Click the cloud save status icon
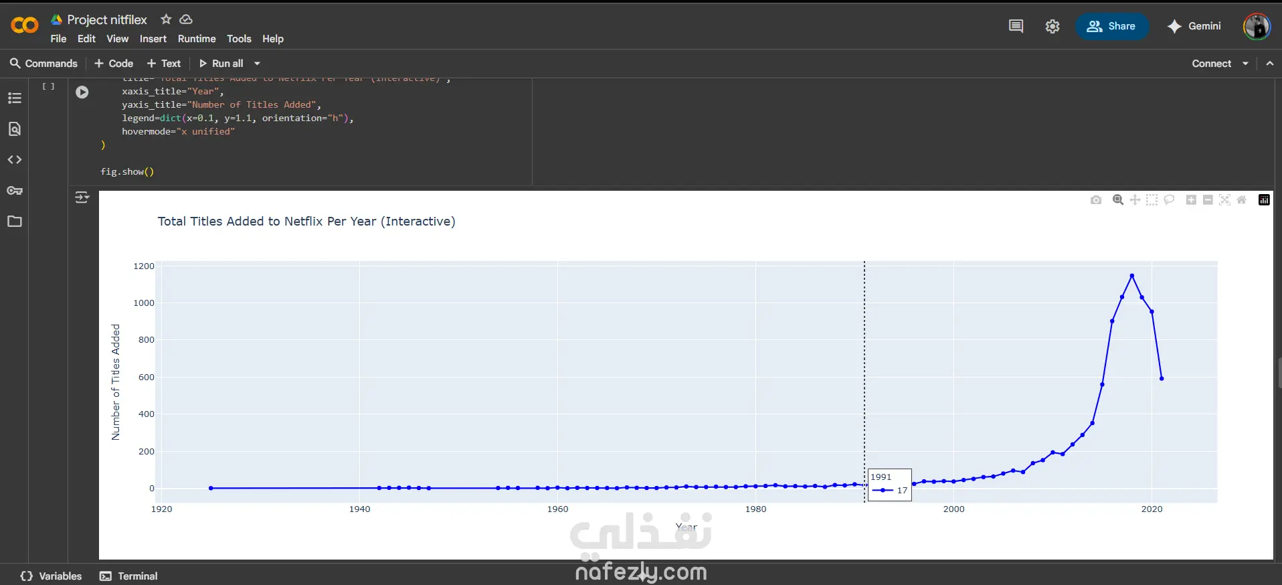Viewport: 1282px width, 585px height. coord(186,19)
